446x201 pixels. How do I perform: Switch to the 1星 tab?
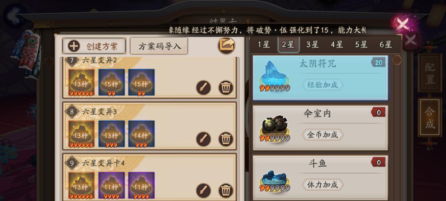pyautogui.click(x=264, y=45)
